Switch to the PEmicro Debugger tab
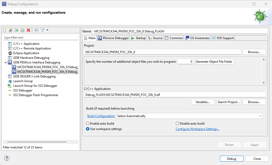Viewport: 272px width, 165px height. point(113,38)
